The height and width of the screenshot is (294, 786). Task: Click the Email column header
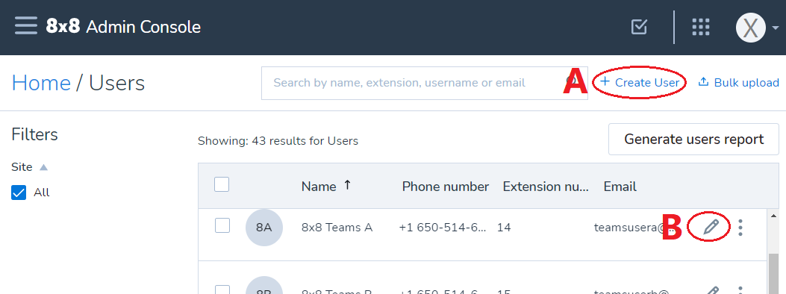(620, 187)
